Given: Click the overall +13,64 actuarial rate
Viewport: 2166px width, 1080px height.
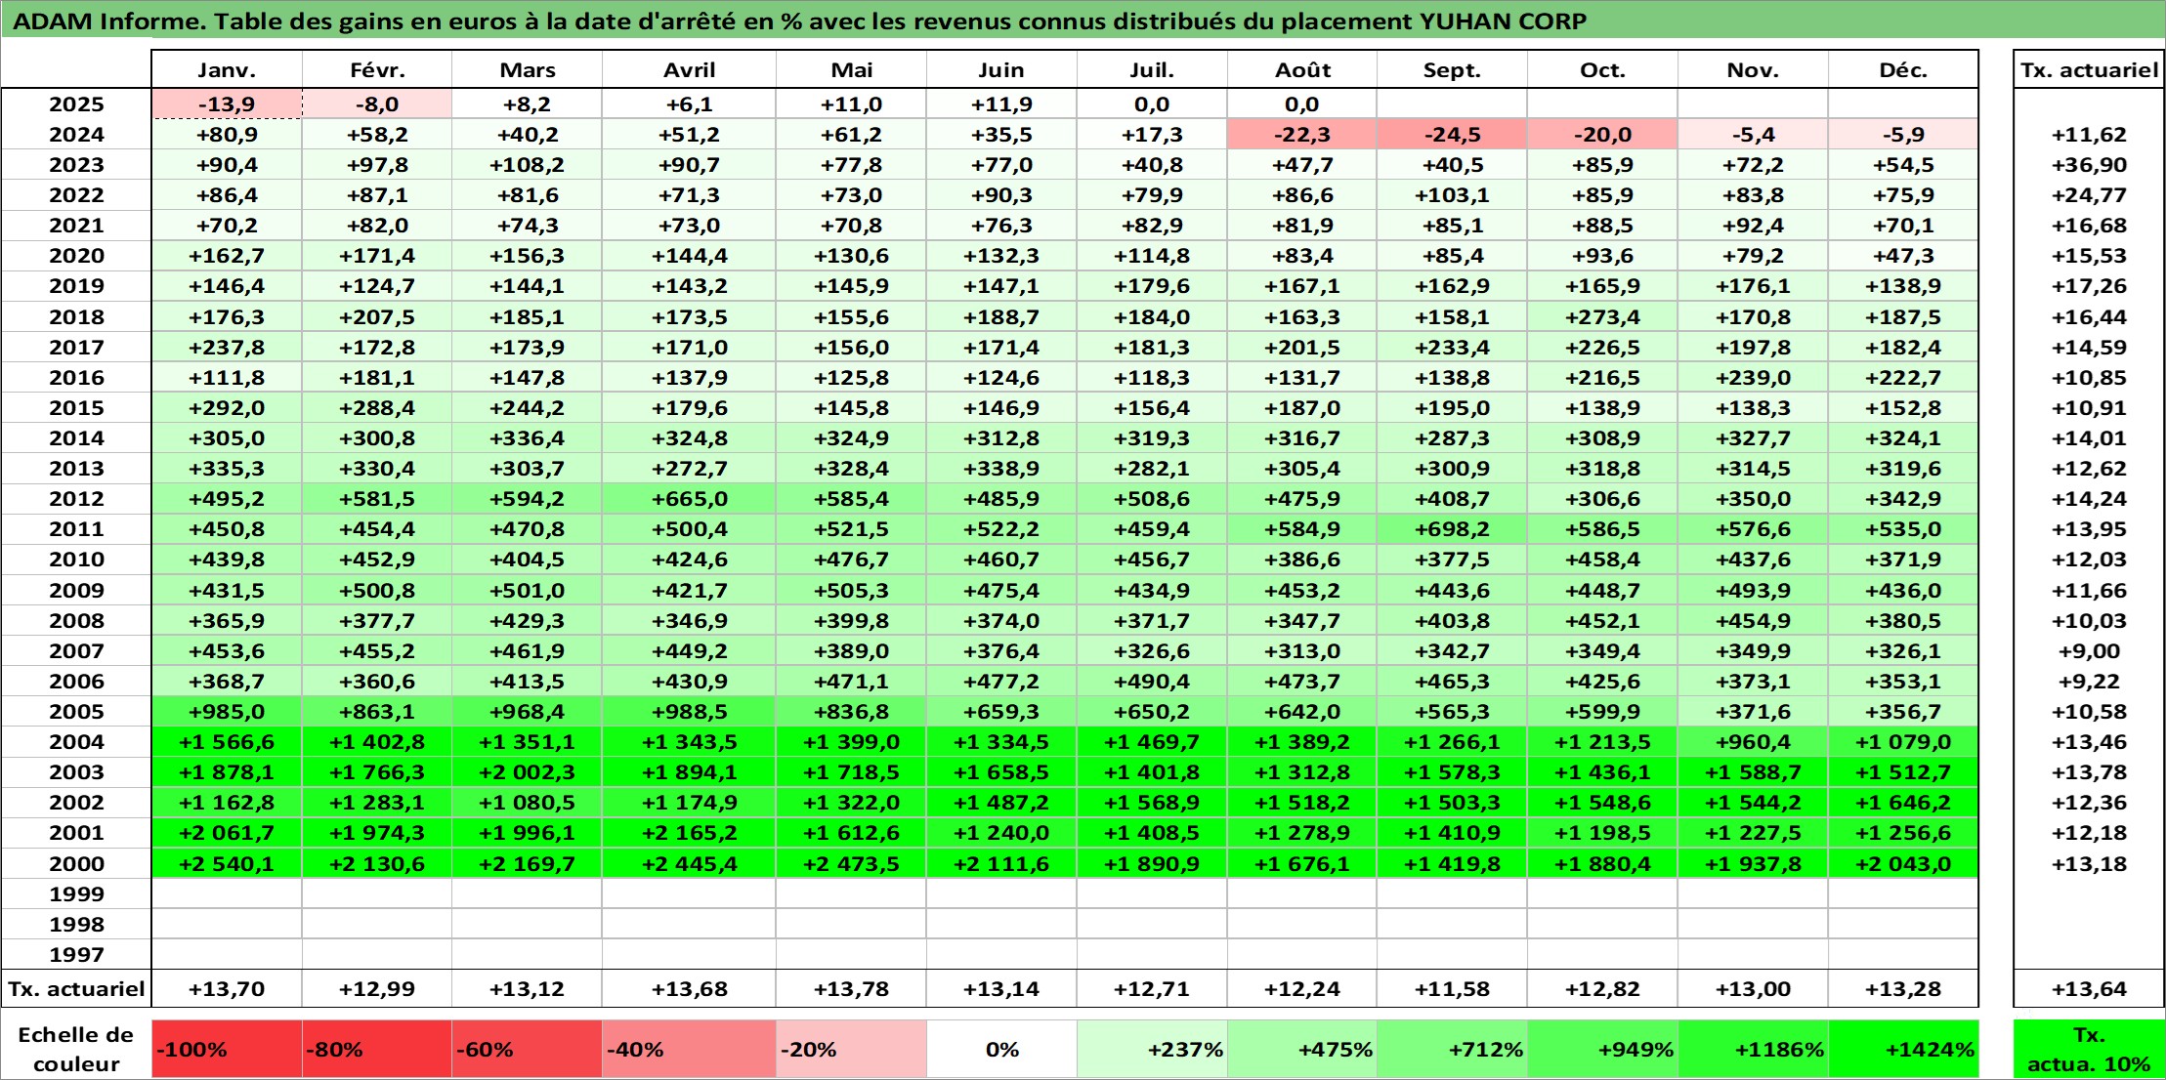Looking at the screenshot, I should [x=2089, y=989].
